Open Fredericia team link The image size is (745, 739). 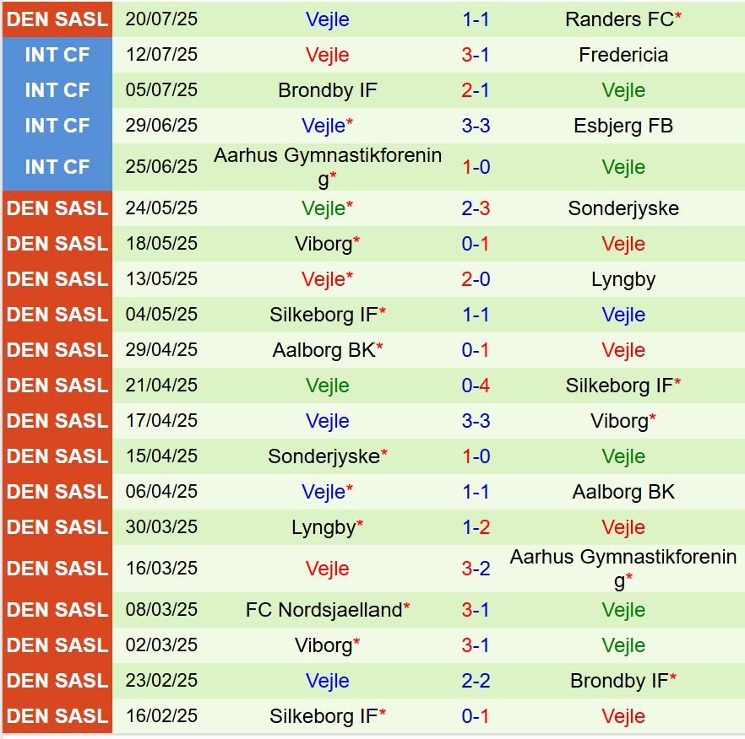click(623, 55)
